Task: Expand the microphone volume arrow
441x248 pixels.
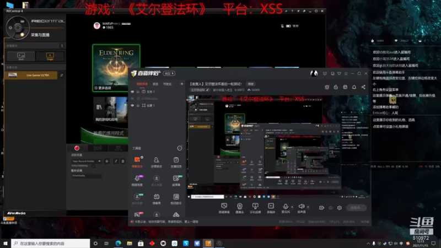Action: pos(292,207)
